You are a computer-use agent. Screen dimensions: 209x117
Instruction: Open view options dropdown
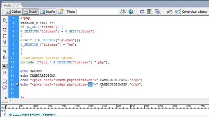coord(150,12)
